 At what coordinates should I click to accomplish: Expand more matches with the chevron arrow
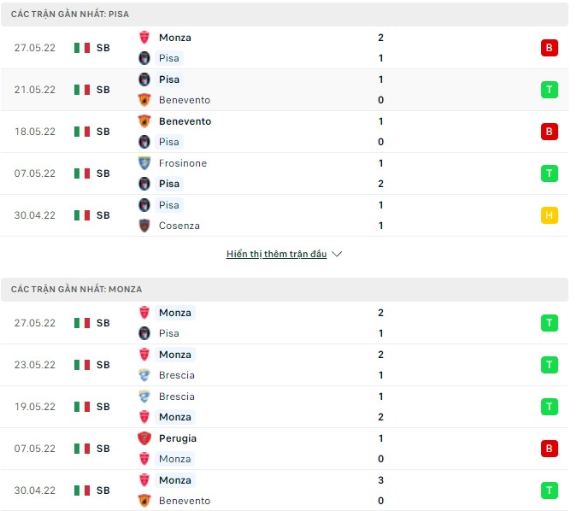coord(337,255)
